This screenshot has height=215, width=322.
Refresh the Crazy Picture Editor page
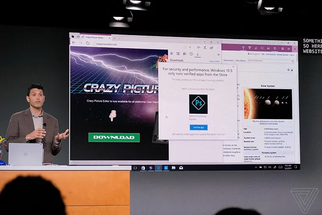pos(87,43)
